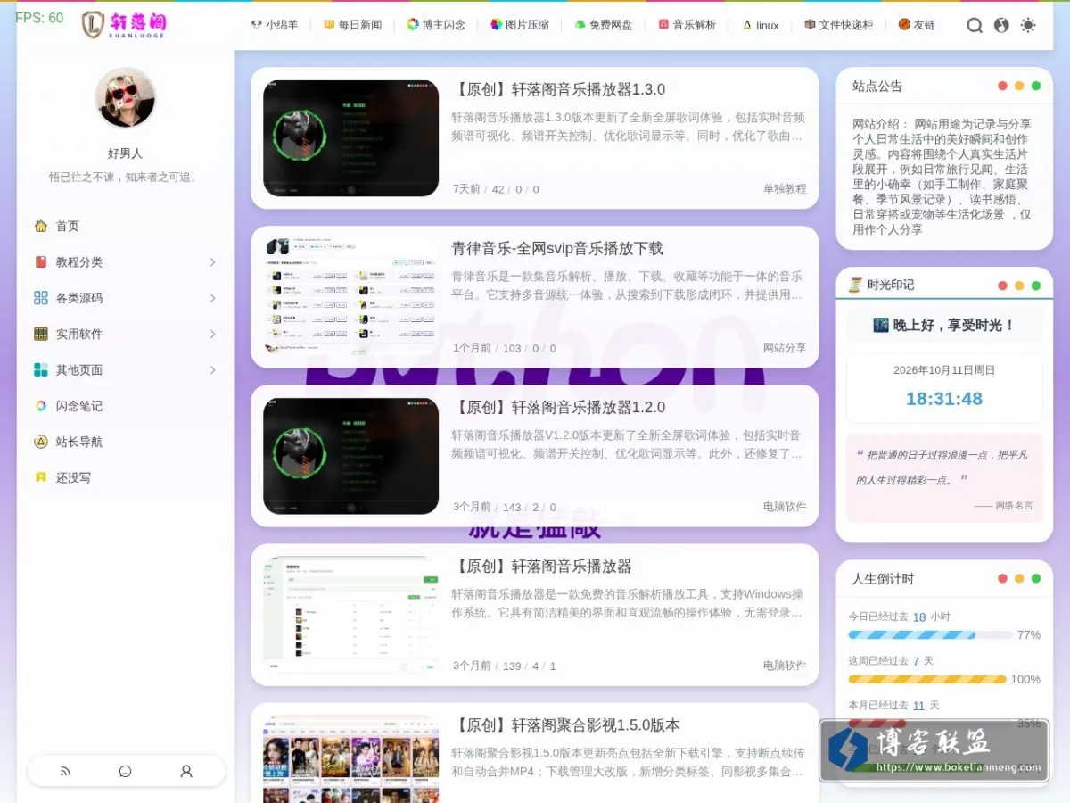Open the 音乐解析 nav item
Image resolution: width=1070 pixels, height=803 pixels.
click(x=687, y=25)
